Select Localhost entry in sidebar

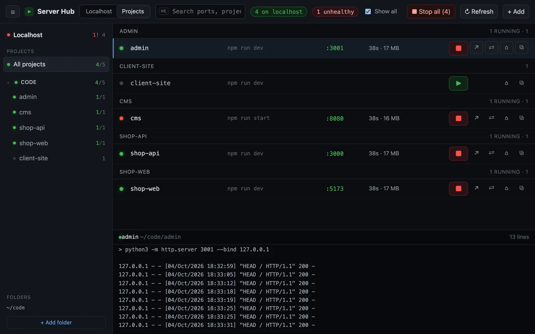(56, 35)
